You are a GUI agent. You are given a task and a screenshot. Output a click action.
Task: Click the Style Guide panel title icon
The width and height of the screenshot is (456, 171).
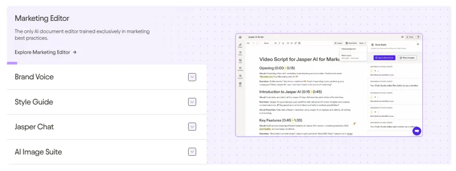[x=372, y=45]
